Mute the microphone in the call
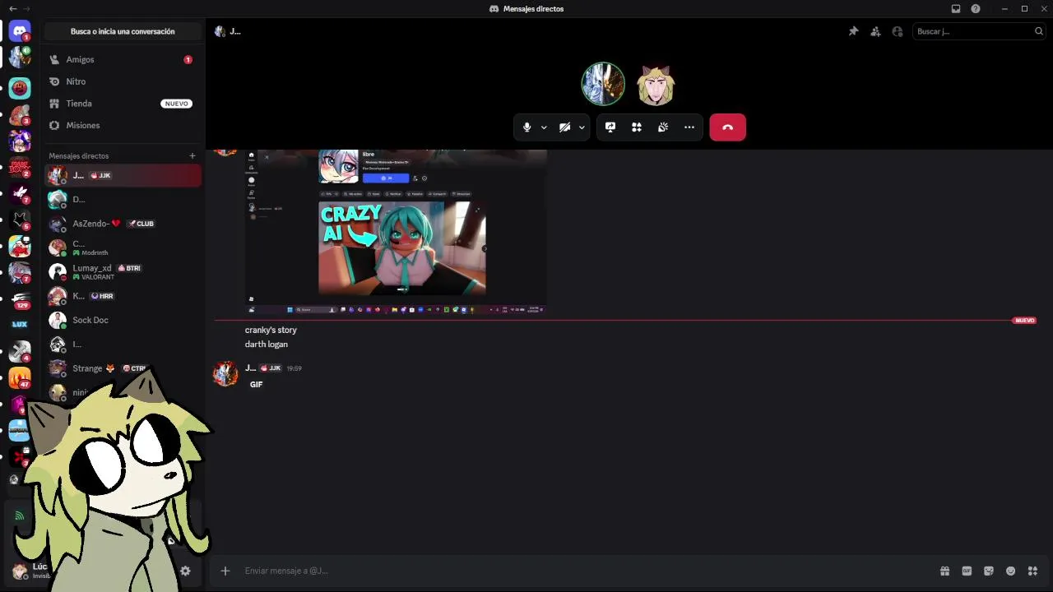This screenshot has height=592, width=1053. coord(526,127)
